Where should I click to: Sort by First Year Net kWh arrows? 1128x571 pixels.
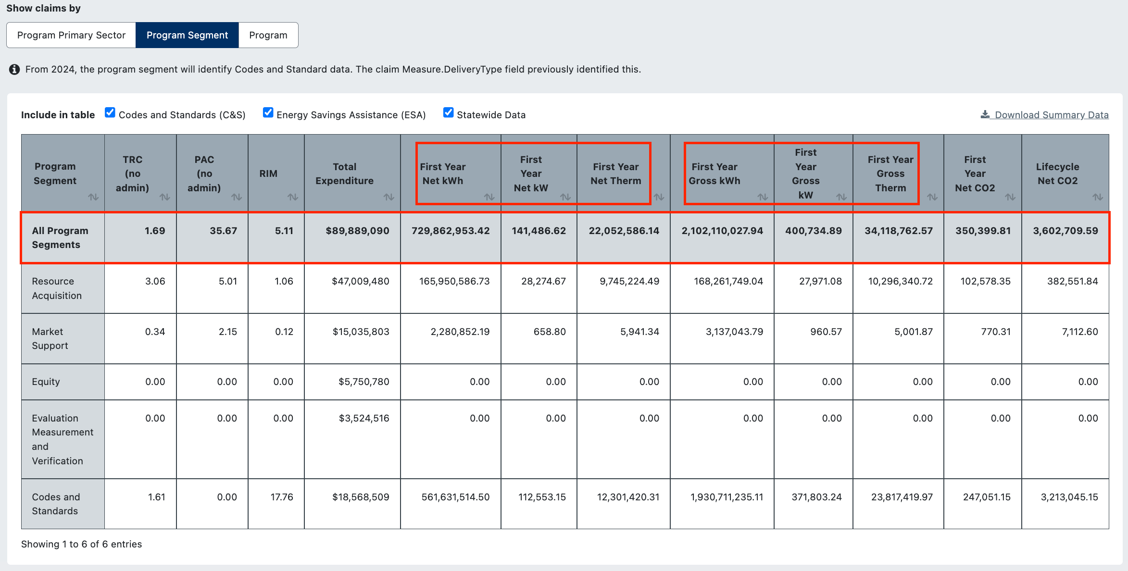tap(489, 197)
